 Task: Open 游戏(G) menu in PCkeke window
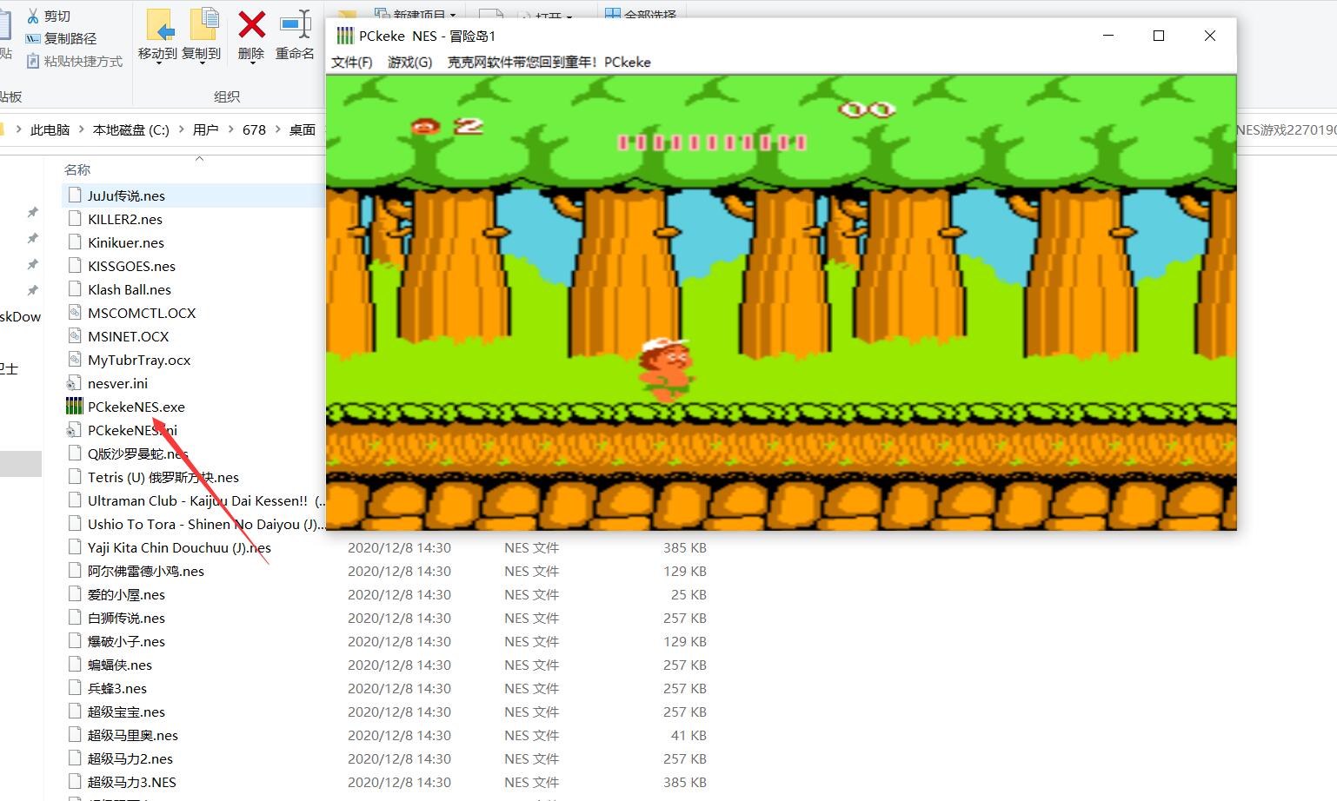(410, 63)
